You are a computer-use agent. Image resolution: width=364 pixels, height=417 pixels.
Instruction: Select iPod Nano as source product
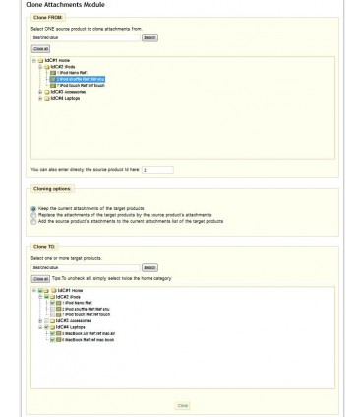[x=72, y=73]
